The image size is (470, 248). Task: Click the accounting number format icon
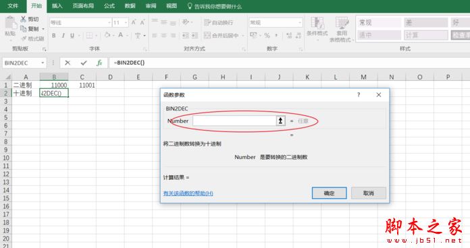click(253, 35)
